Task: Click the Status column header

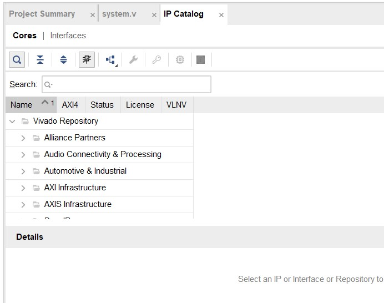Action: tap(102, 105)
